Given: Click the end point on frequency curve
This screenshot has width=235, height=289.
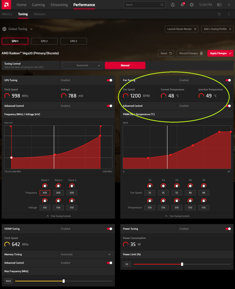Looking at the screenshot, I should [x=100, y=136].
